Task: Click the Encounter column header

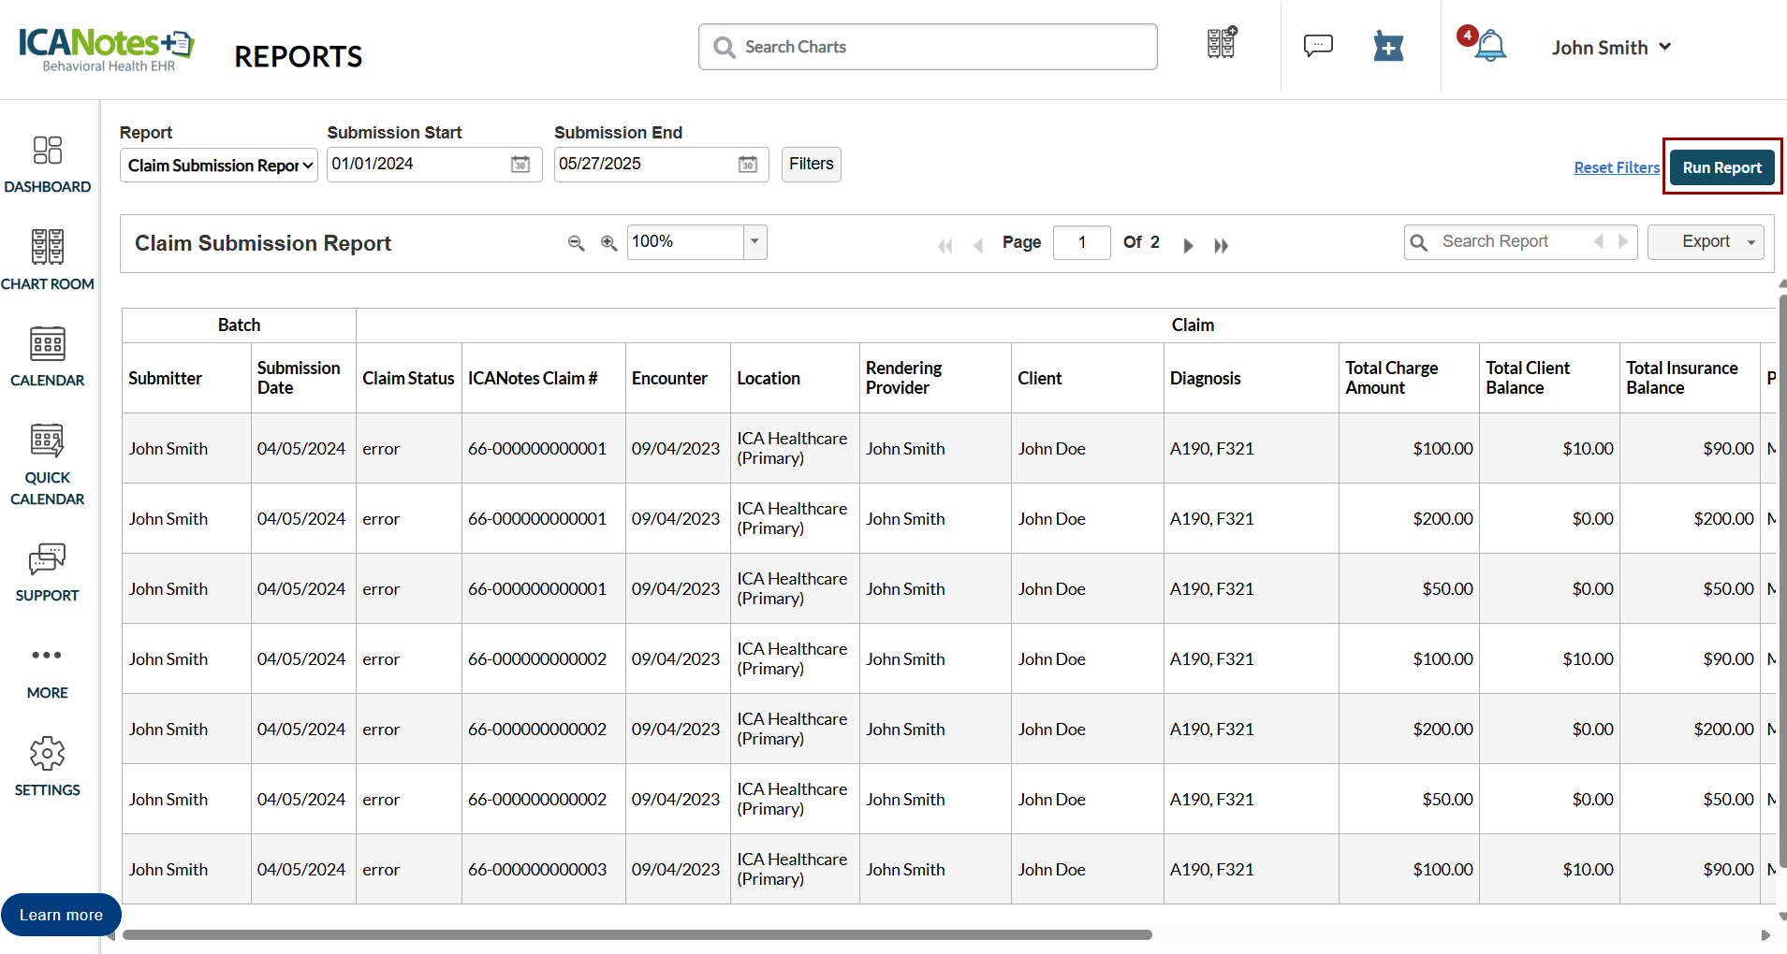Action: [x=678, y=378]
